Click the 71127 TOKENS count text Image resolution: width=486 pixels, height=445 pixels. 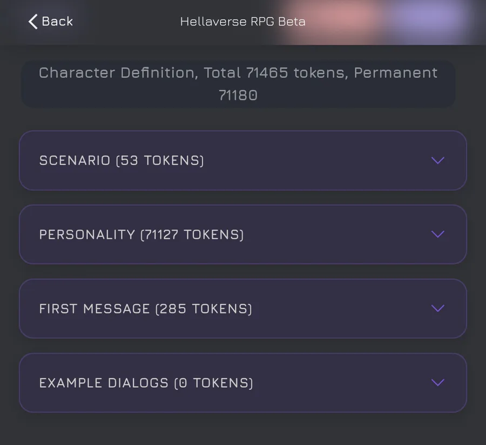[192, 235]
